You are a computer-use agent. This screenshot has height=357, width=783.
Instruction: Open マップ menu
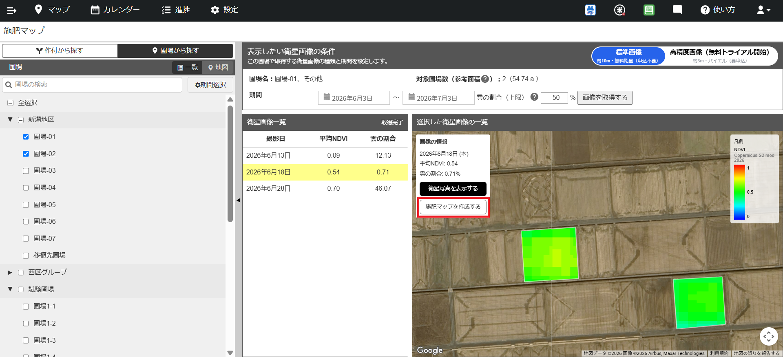(x=52, y=10)
